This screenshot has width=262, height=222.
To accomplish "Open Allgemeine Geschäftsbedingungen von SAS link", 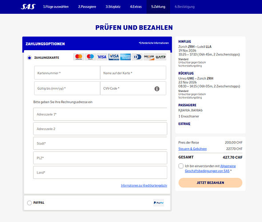I will click(210, 168).
